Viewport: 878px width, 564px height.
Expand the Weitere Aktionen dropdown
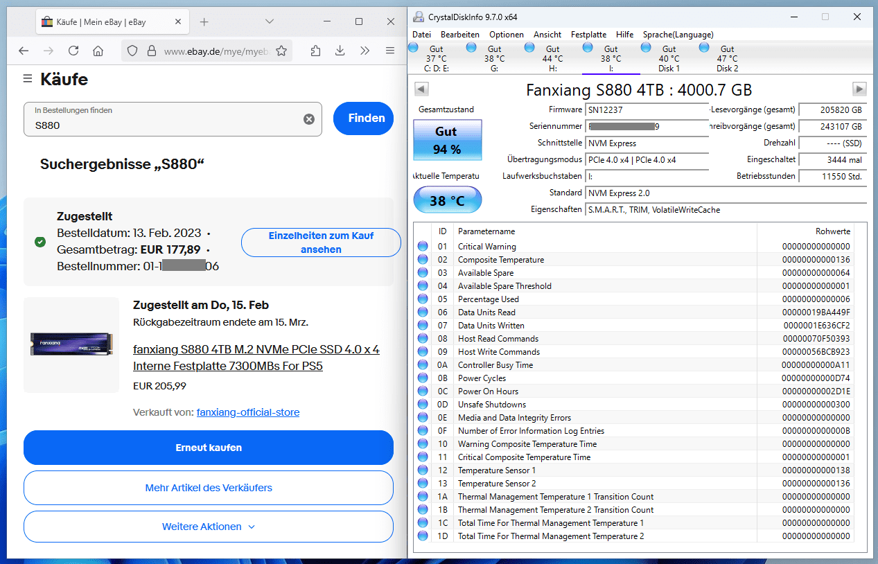[x=209, y=527]
